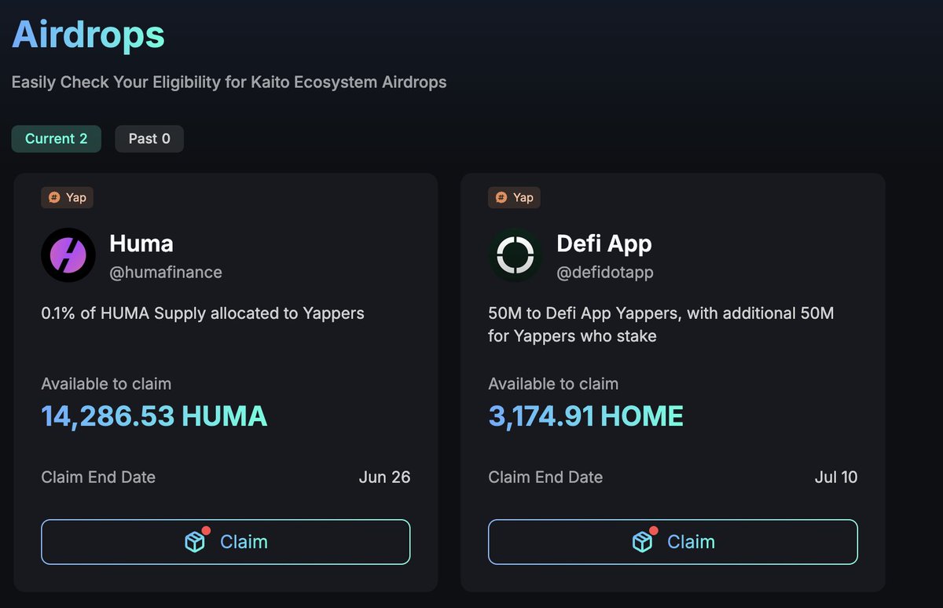This screenshot has width=943, height=608.
Task: Click the Yap tag on the Defi App card
Action: click(x=514, y=197)
